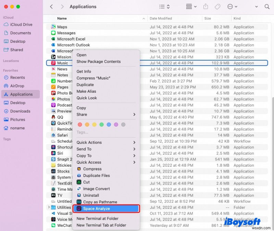Open the Finder search magnifier
274x231 pixels.
267,7
